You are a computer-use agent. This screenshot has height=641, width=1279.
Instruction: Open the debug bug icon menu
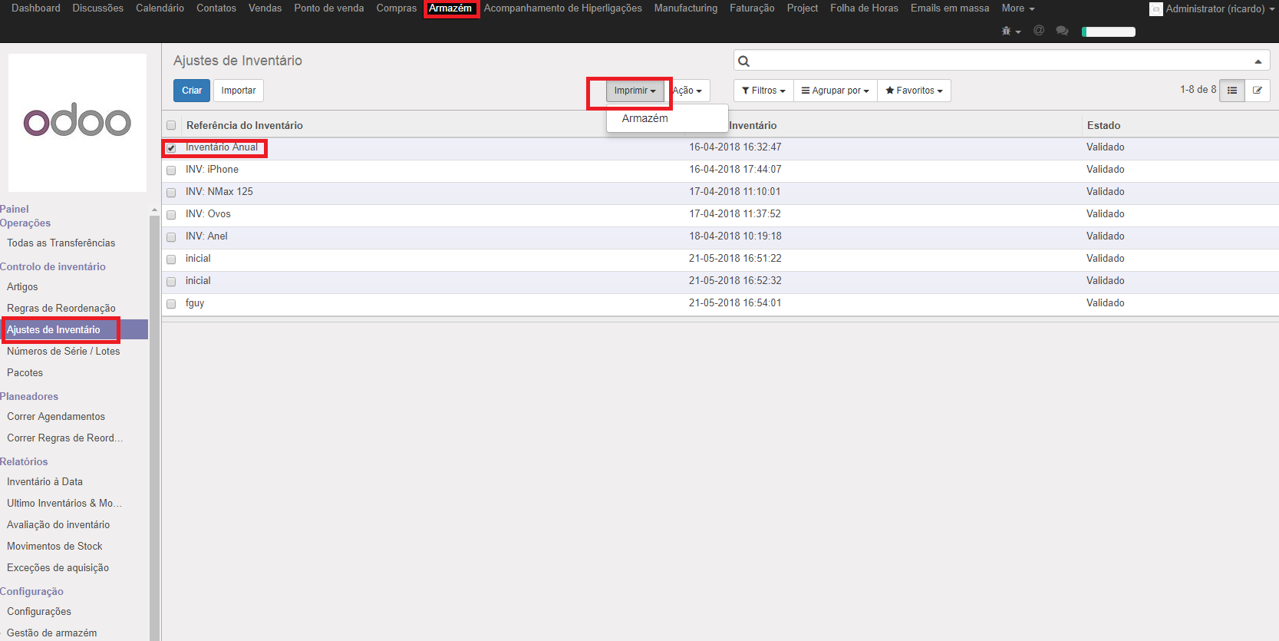point(1010,31)
